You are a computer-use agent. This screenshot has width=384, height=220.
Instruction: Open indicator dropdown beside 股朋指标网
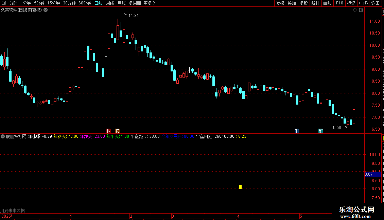point(3,137)
